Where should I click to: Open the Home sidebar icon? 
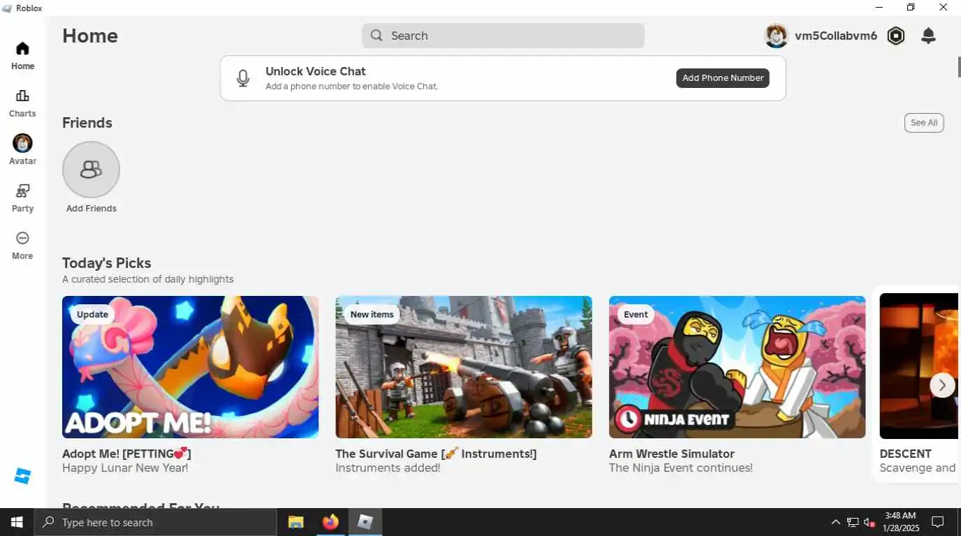pos(22,49)
